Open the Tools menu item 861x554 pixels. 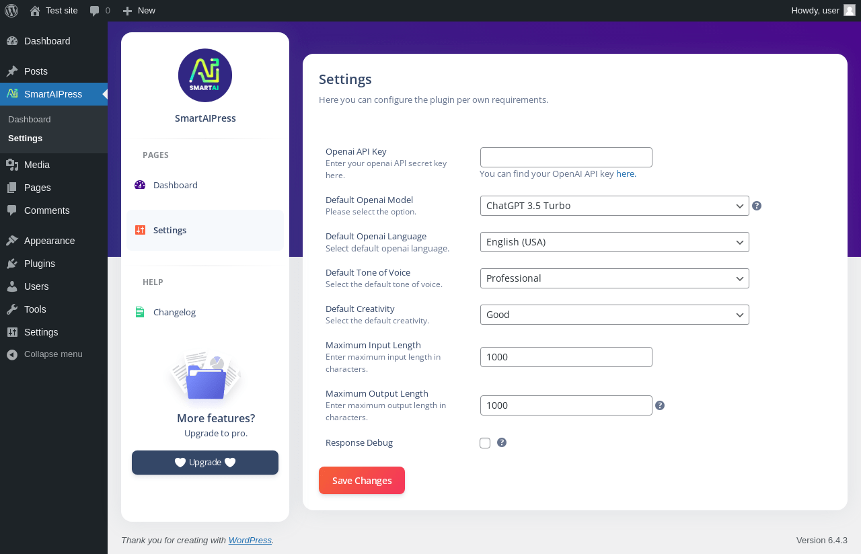click(x=54, y=309)
